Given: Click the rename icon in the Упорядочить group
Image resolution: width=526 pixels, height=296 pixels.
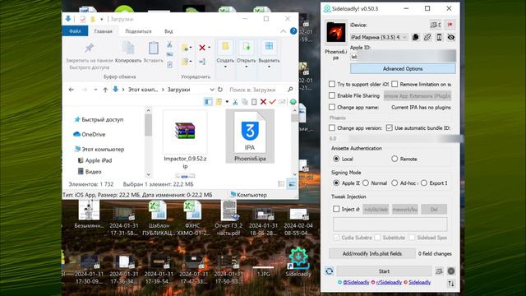Looking at the screenshot, I should (x=202, y=62).
